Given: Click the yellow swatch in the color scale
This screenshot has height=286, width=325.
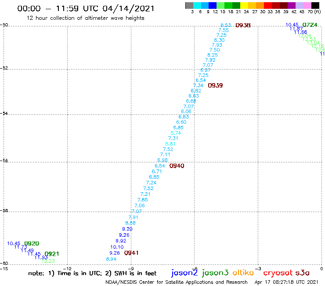Looking at the screenshot, I should (x=244, y=5).
